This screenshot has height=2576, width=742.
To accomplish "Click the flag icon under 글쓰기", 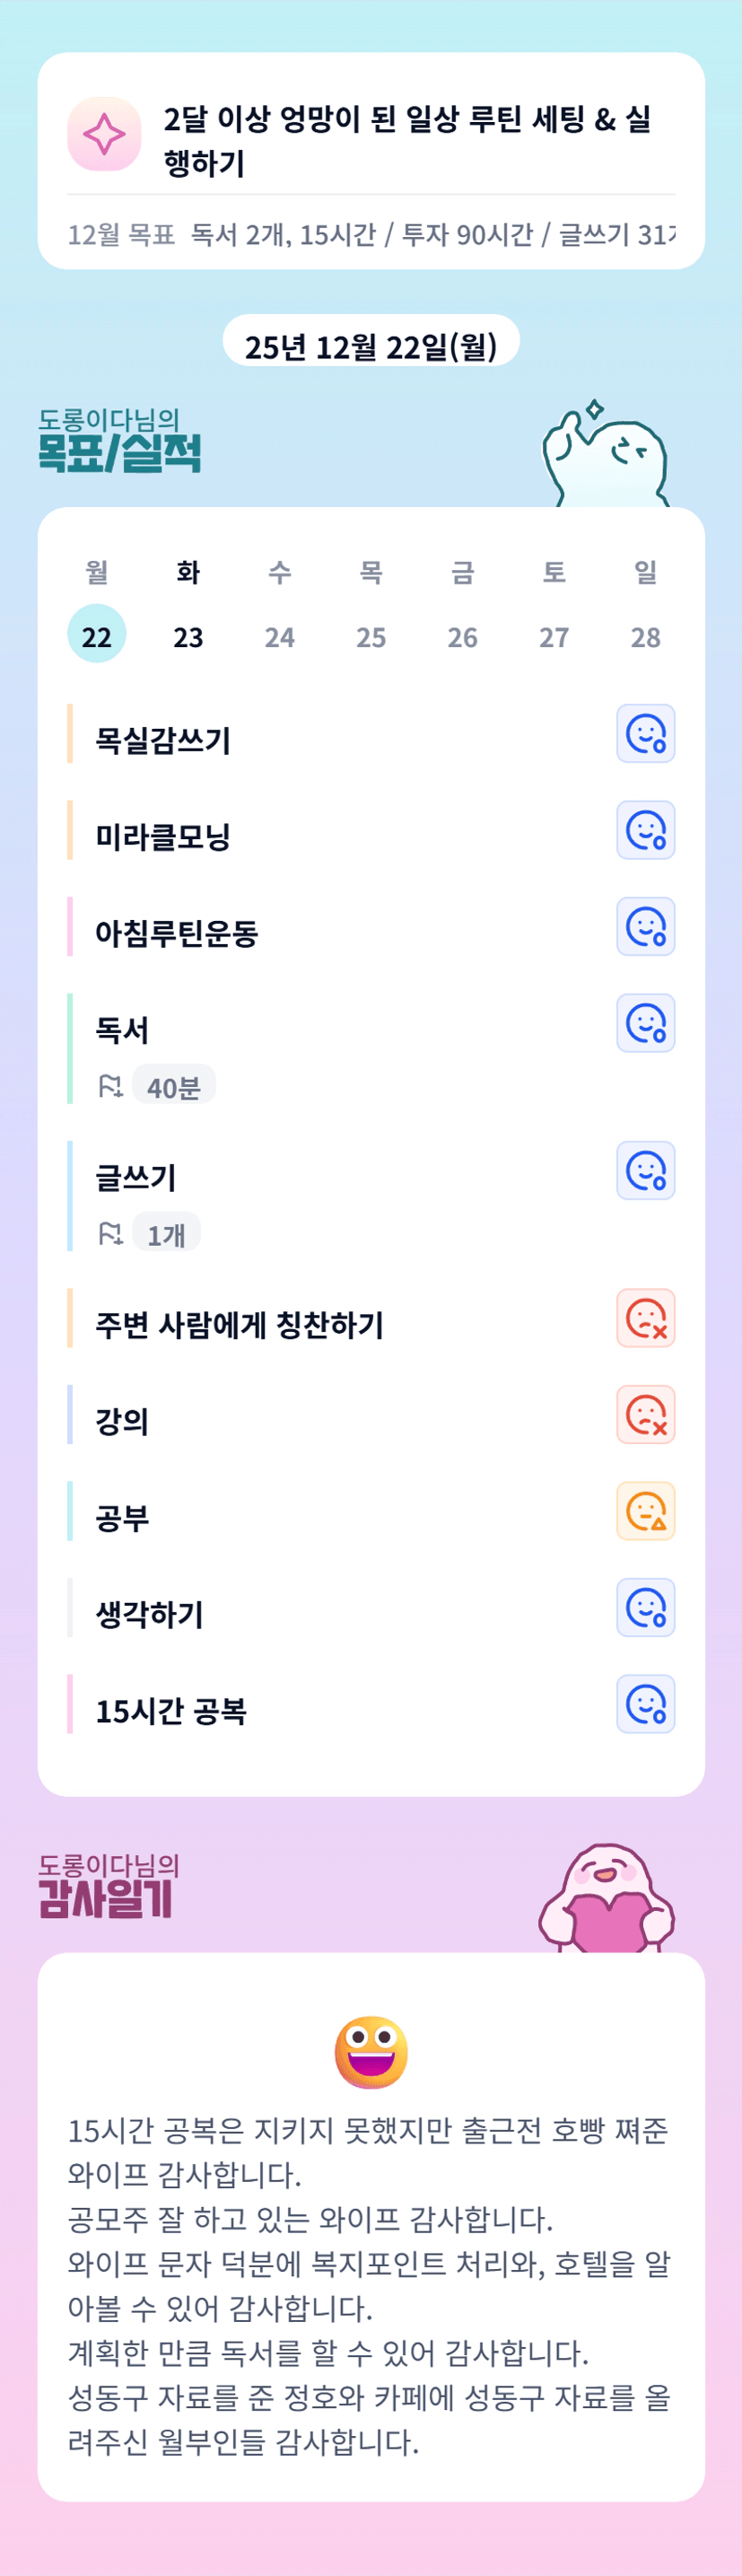I will click(110, 1234).
